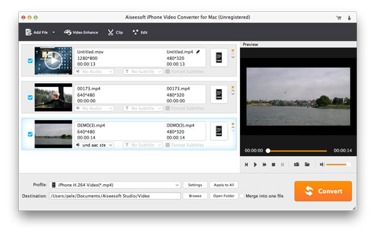Uncheck the 00173.mp4 file checkbox
The image size is (375, 236).
click(x=30, y=97)
